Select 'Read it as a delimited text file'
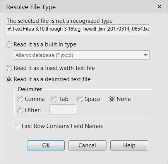This screenshot has width=168, height=164. point(9,79)
